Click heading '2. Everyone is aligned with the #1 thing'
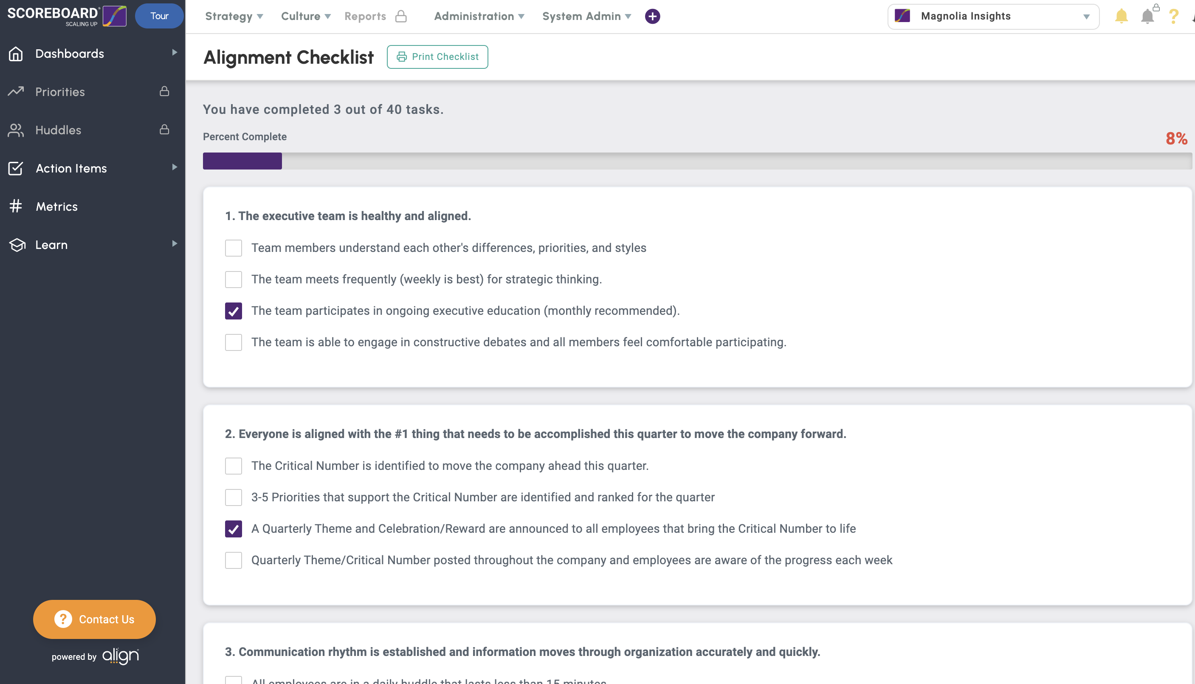 [x=535, y=434]
